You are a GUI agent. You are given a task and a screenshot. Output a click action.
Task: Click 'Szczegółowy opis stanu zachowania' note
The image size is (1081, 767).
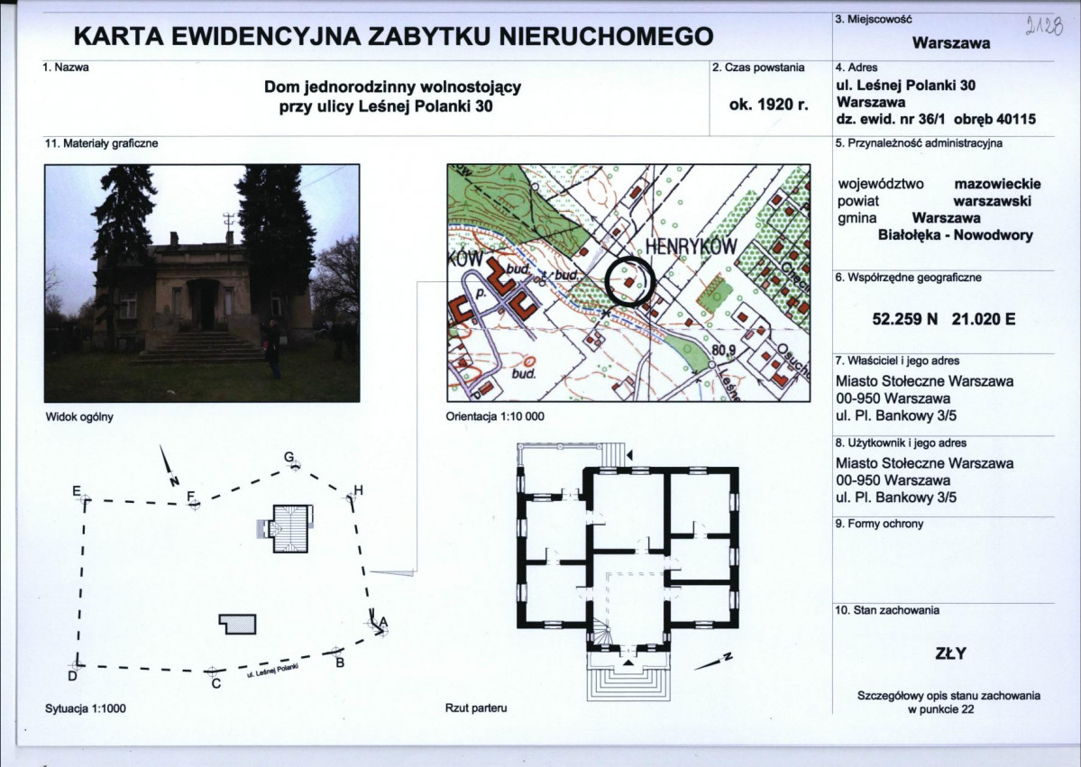click(948, 695)
